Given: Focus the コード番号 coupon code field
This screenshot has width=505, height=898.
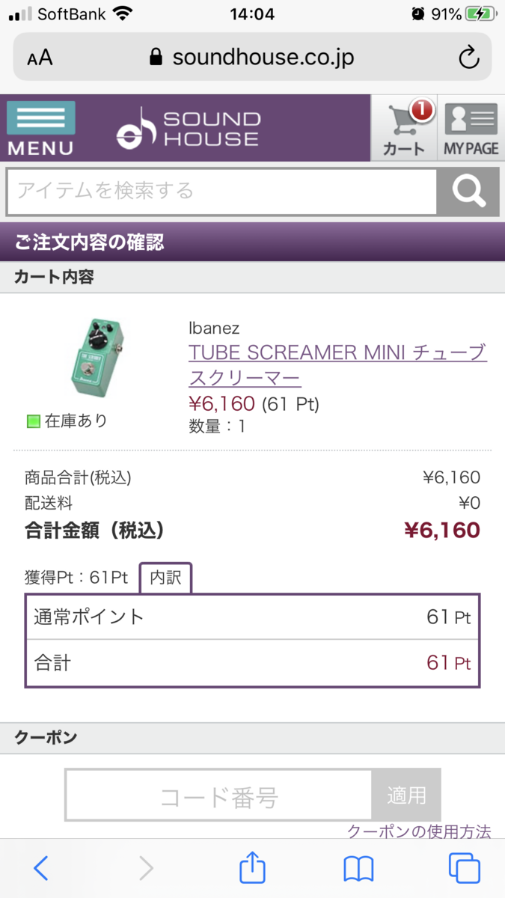Looking at the screenshot, I should tap(218, 795).
